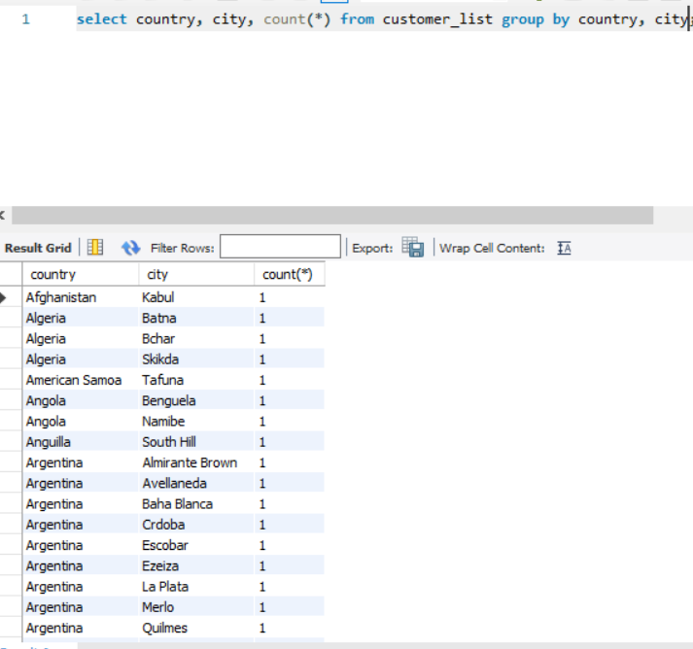Click the Result Grid form editor icon
This screenshot has height=649, width=693.
pyautogui.click(x=95, y=248)
